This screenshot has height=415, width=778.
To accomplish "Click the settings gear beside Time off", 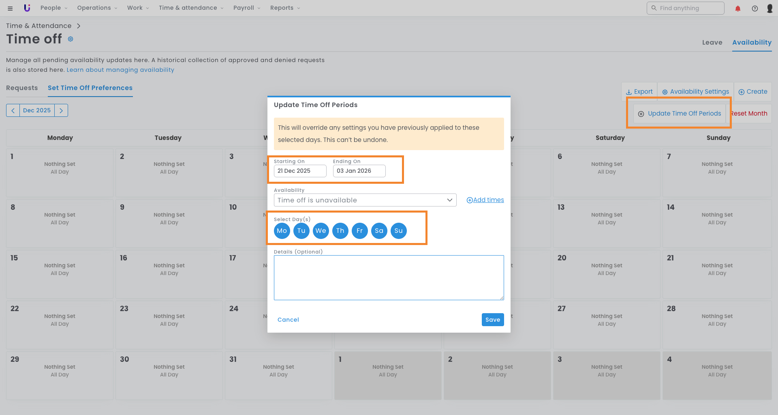I will (71, 39).
